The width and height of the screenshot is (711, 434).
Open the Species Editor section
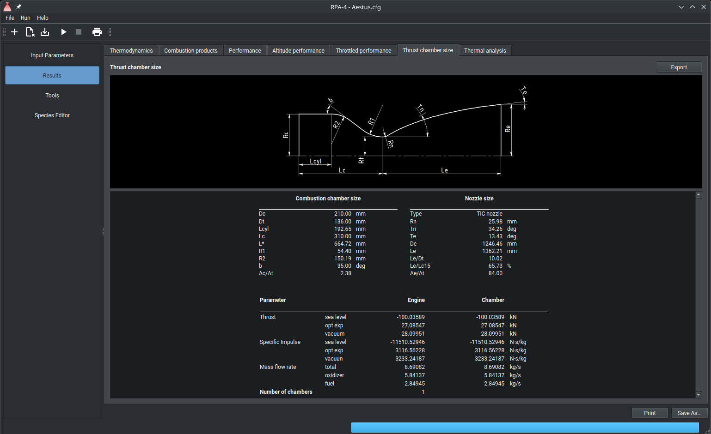(x=52, y=115)
